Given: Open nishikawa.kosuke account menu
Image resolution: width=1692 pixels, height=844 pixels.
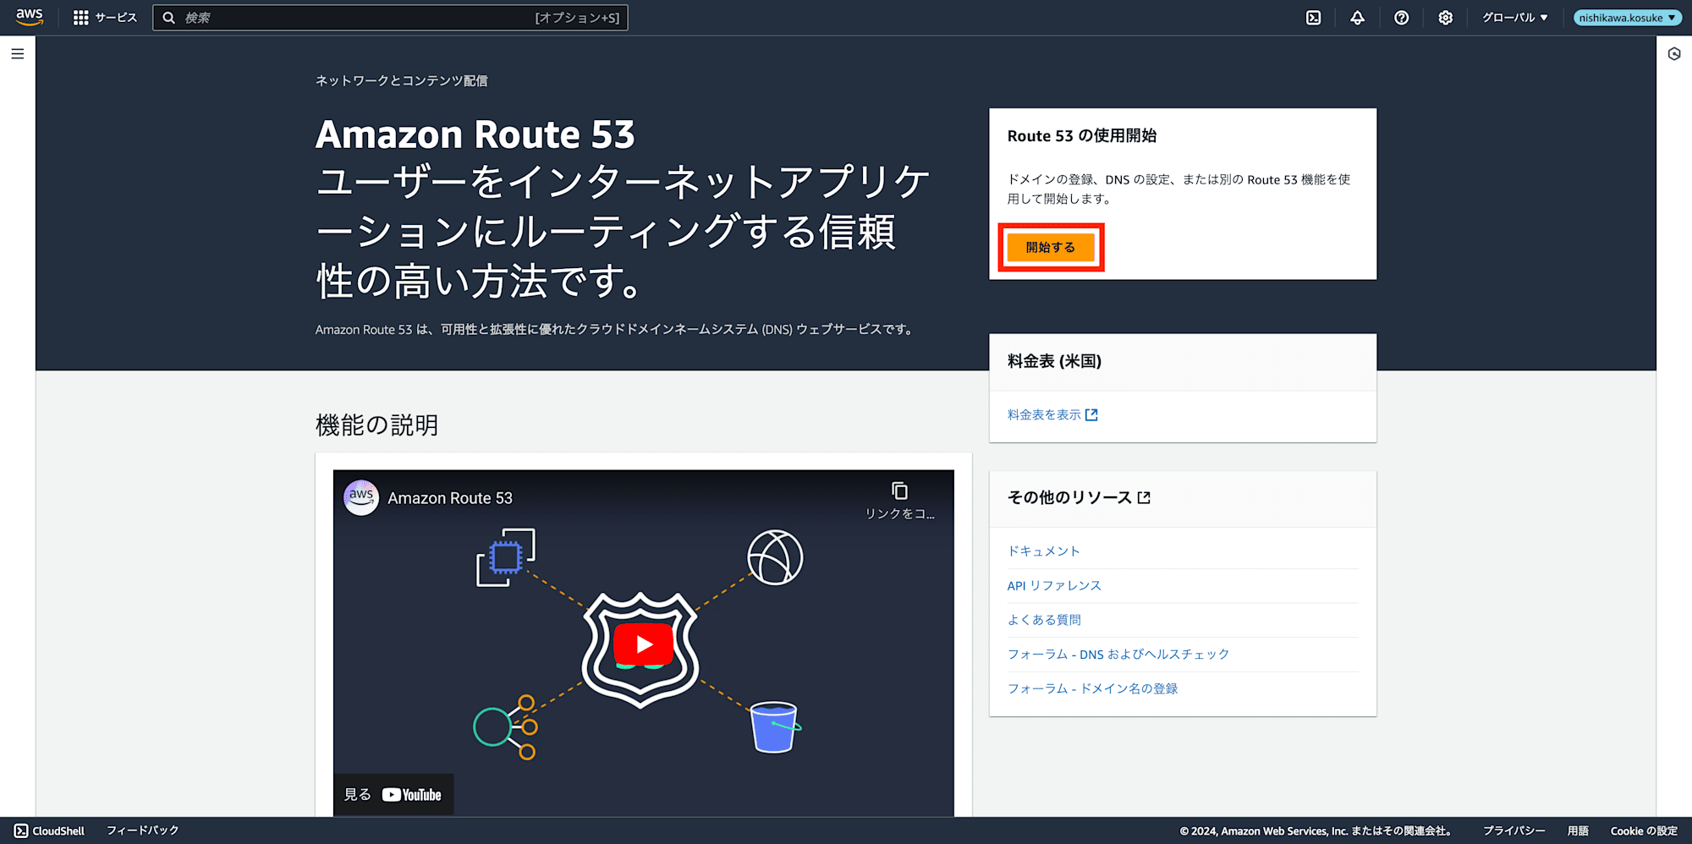Looking at the screenshot, I should pos(1627,18).
